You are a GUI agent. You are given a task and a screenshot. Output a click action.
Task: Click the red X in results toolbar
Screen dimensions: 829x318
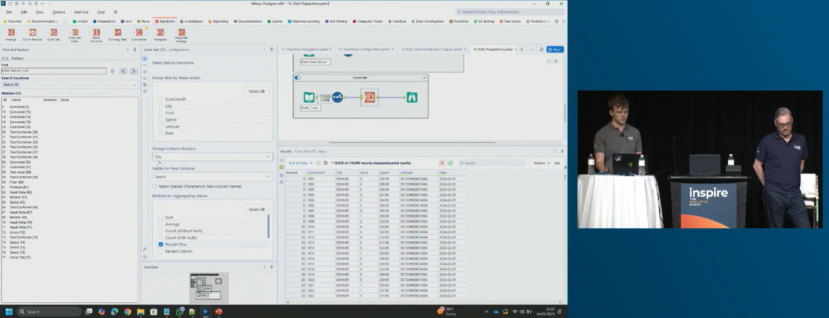tap(442, 163)
